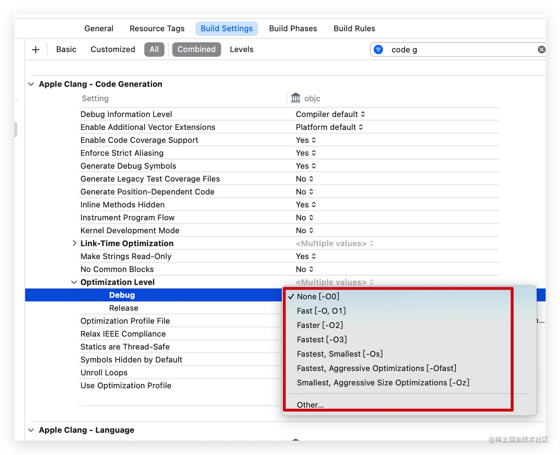
Task: Open Link-Time Optimization multiple values dropdown
Action: coord(335,244)
